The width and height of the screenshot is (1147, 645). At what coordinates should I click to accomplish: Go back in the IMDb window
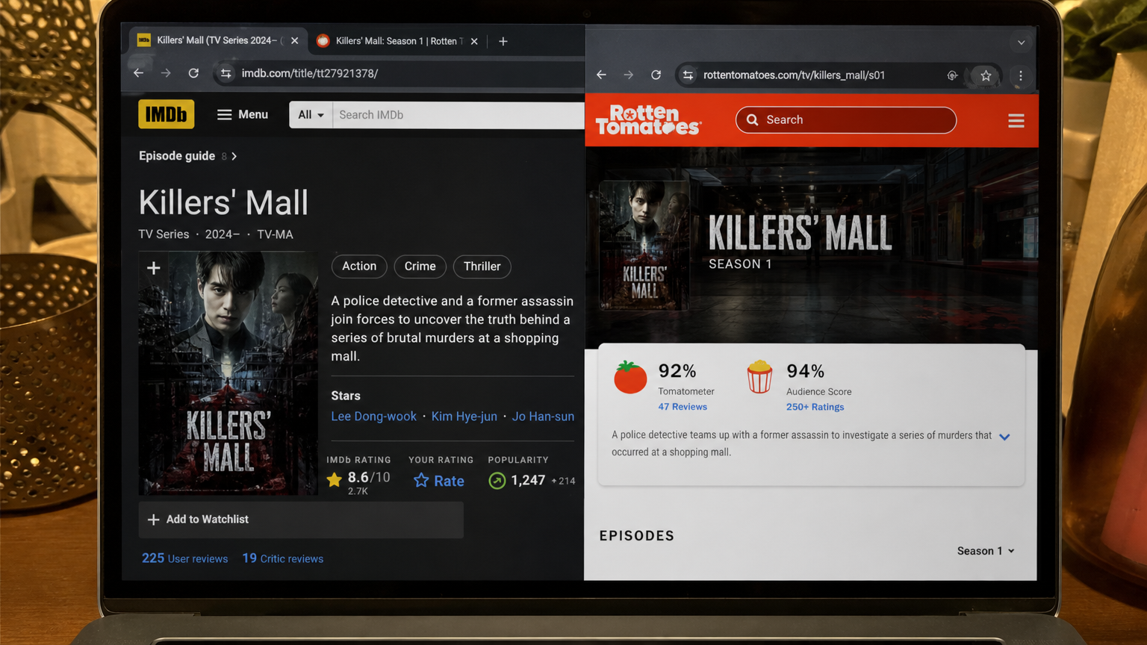click(x=138, y=73)
